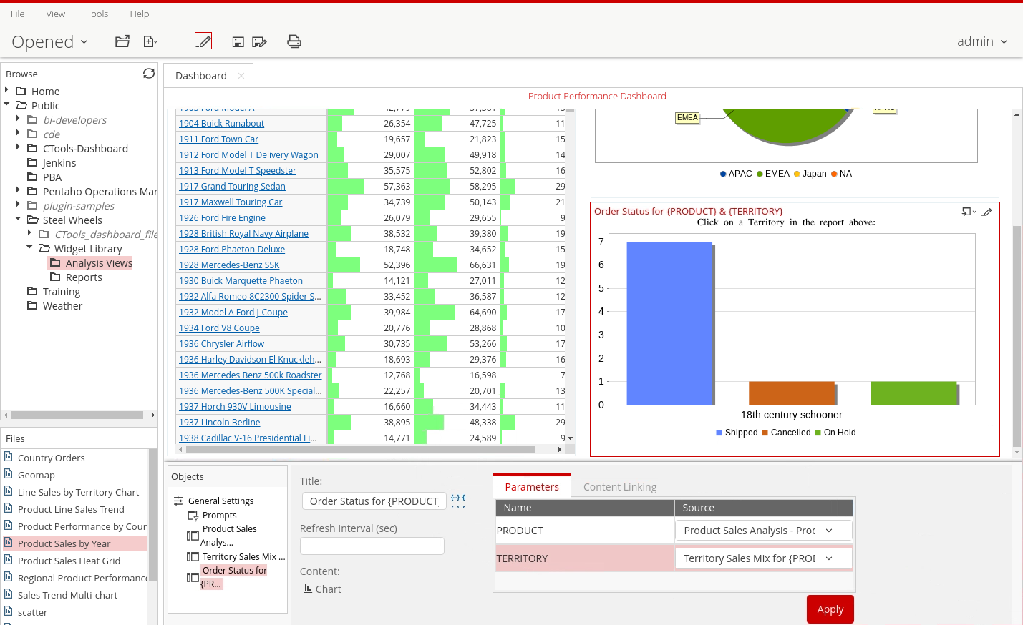Click the New document toolbar icon
Screen dimensions: 1023x625
click(150, 41)
